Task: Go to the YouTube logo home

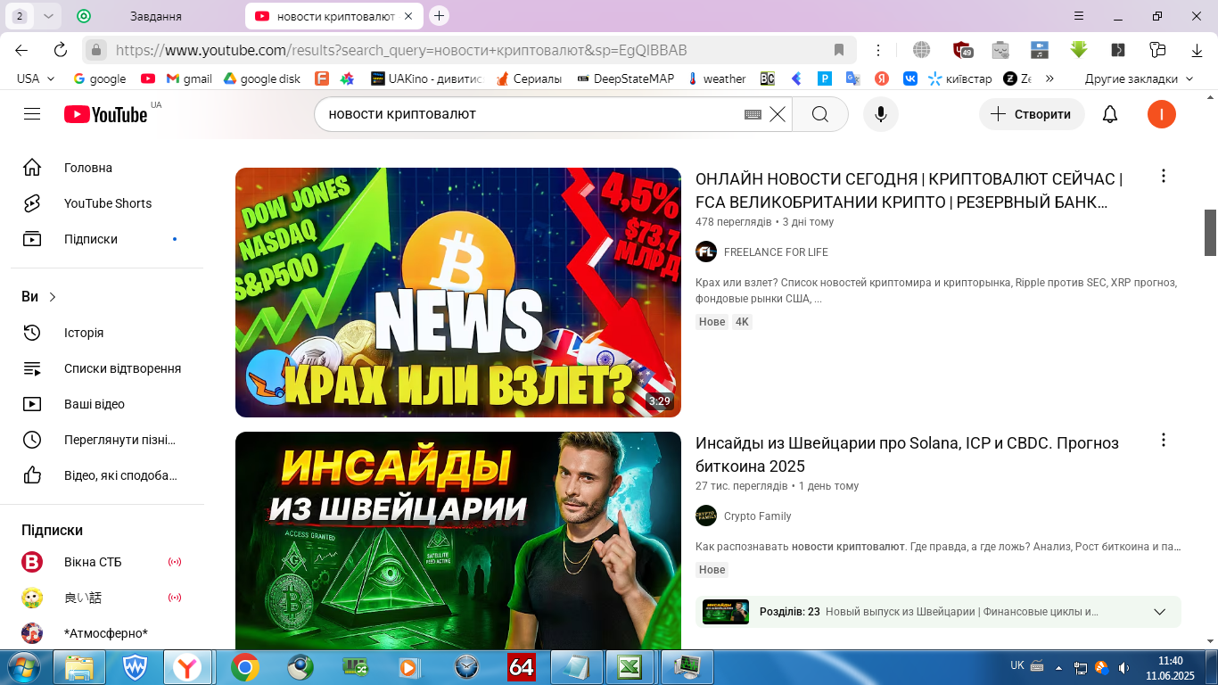Action: [x=105, y=114]
